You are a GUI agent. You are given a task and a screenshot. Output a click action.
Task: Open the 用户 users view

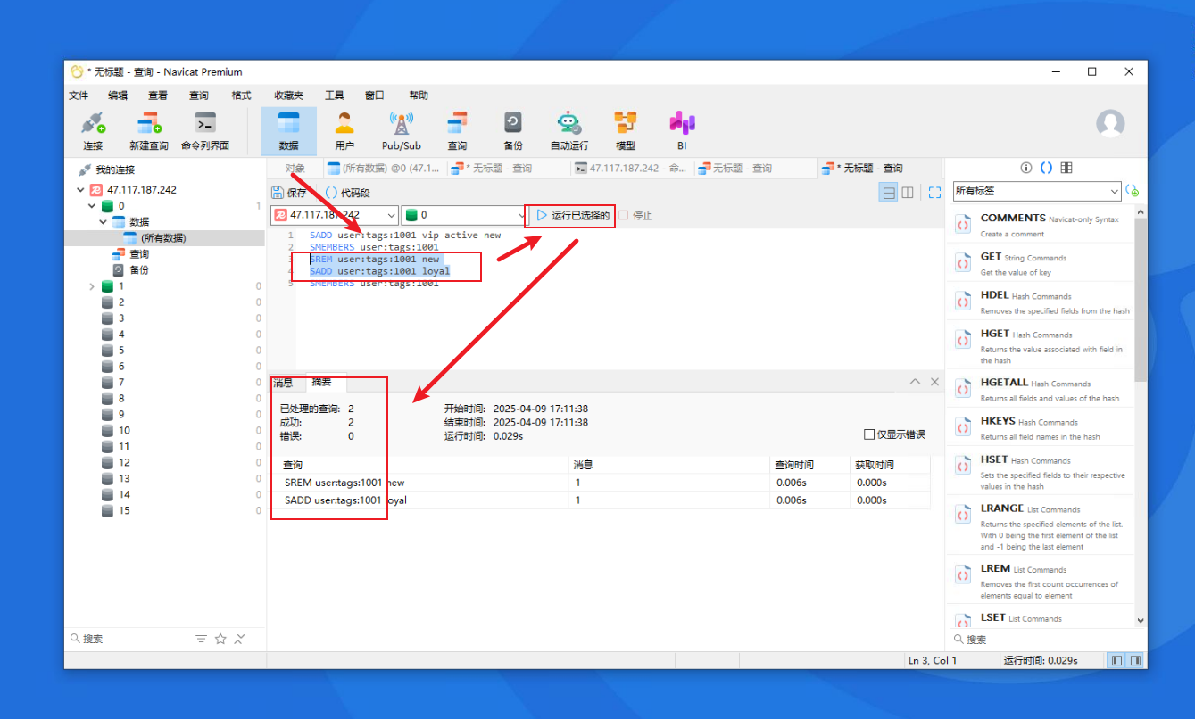point(344,131)
